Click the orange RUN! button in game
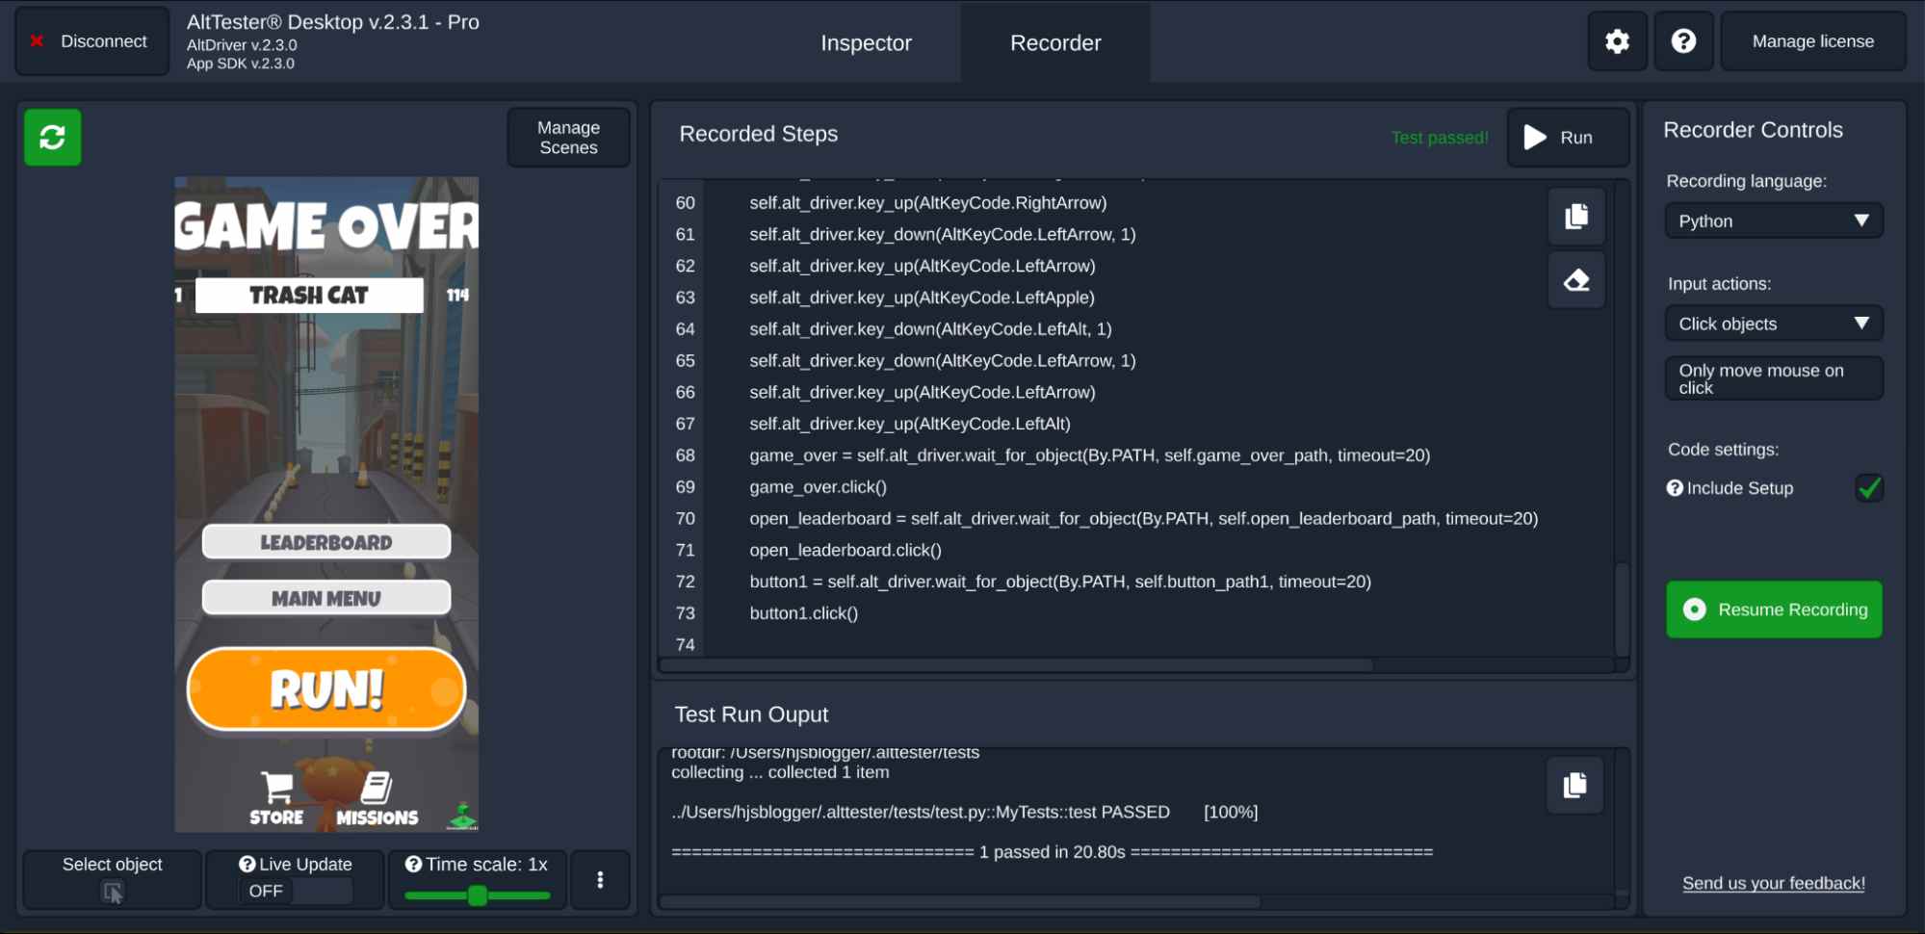 click(x=326, y=689)
